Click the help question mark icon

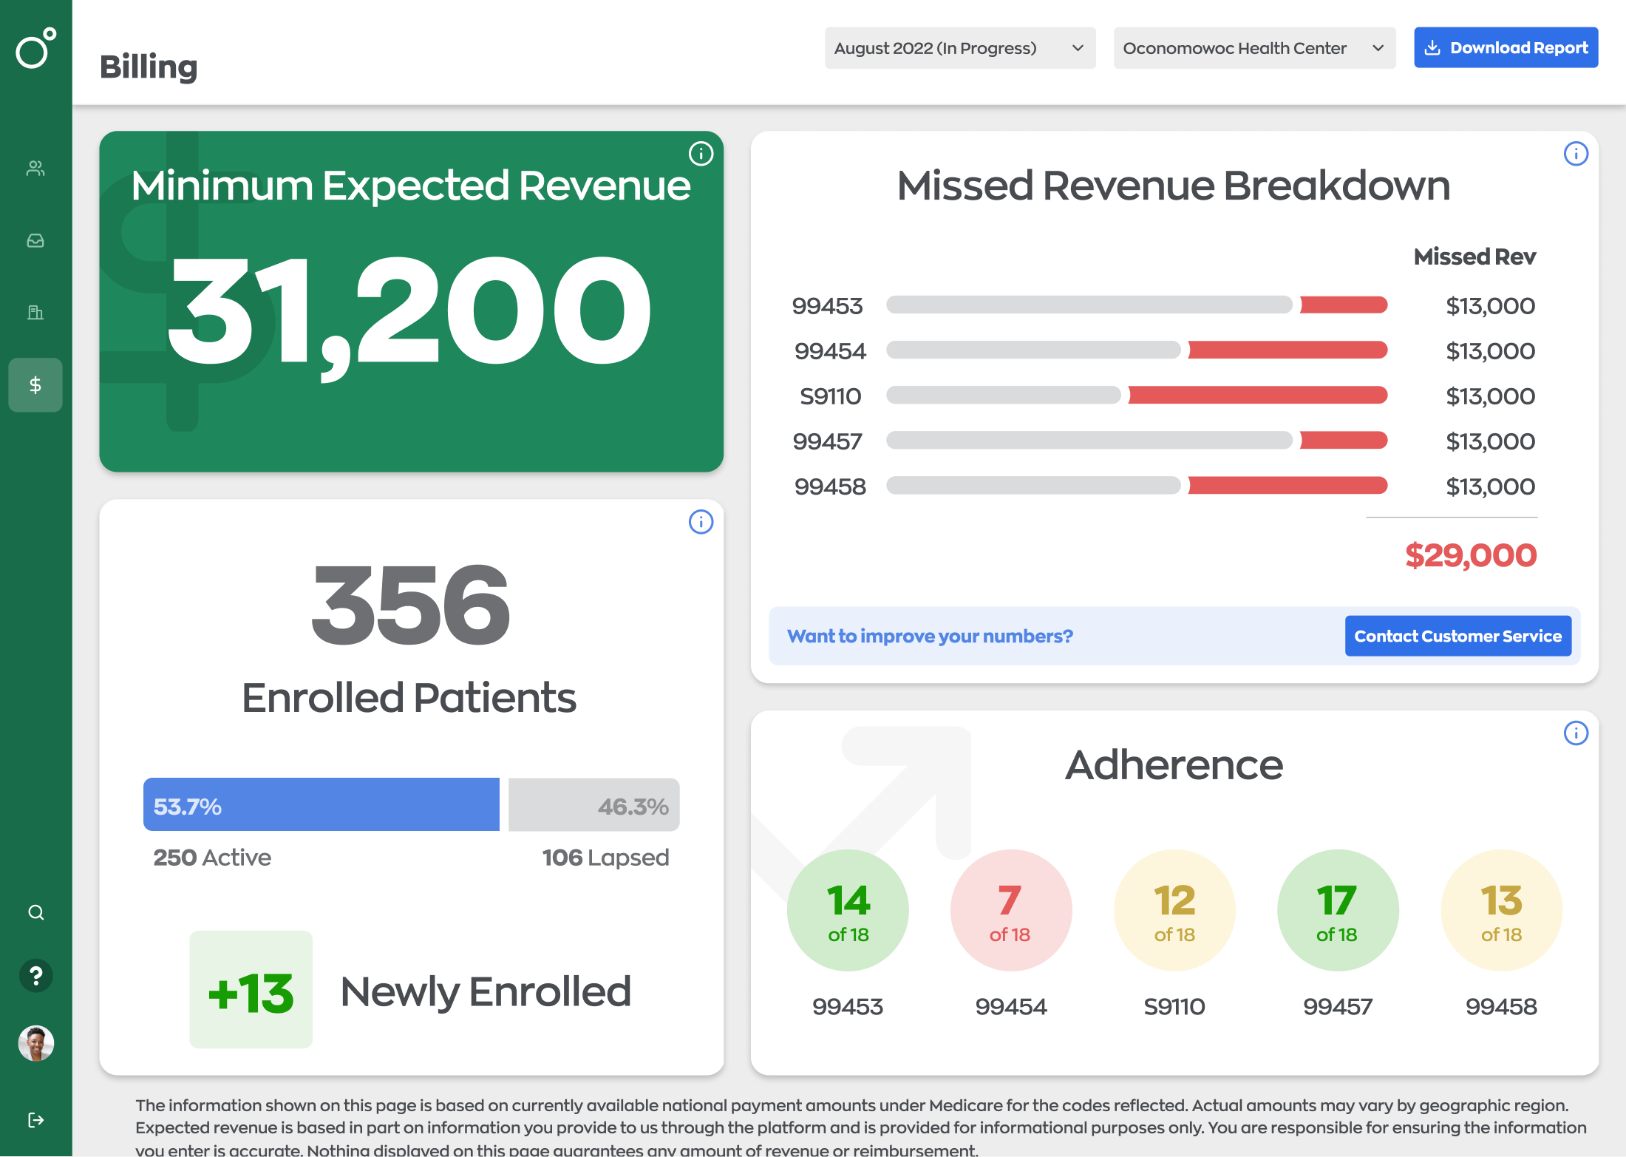35,976
